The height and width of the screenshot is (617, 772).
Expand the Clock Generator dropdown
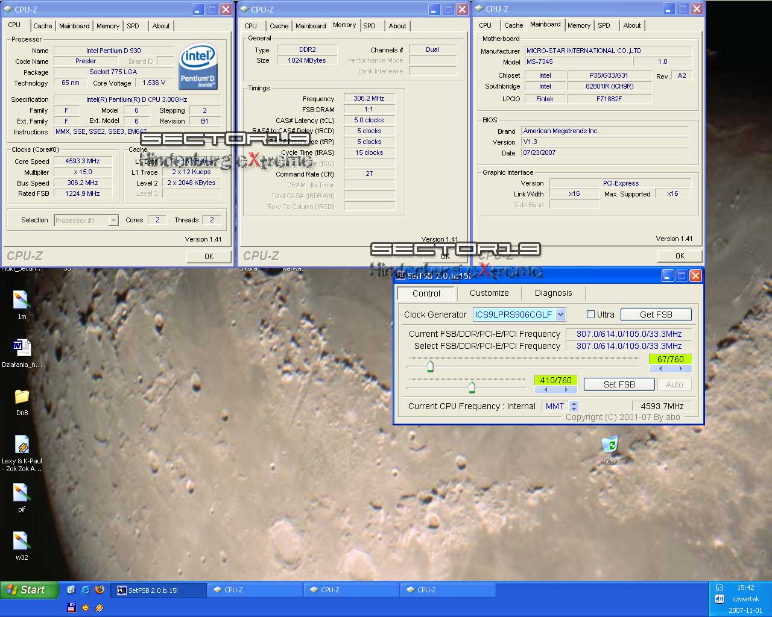(x=561, y=315)
